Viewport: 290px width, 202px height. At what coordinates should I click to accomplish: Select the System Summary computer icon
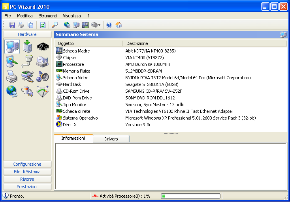pyautogui.click(x=12, y=47)
